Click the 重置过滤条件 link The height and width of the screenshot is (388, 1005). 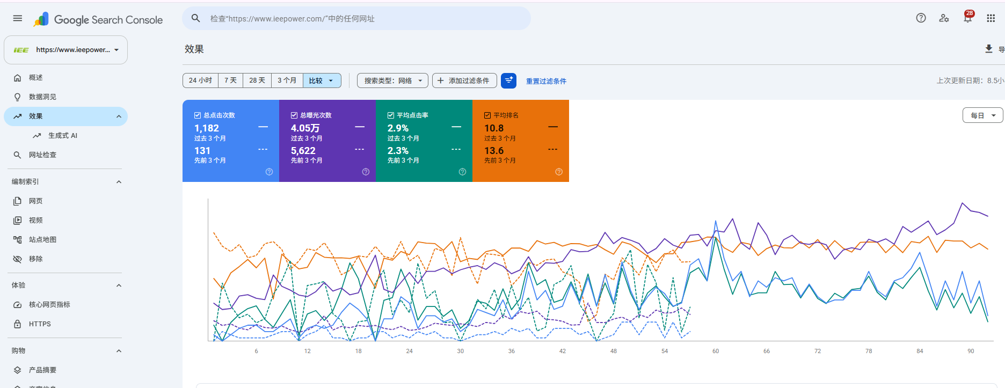coord(546,81)
